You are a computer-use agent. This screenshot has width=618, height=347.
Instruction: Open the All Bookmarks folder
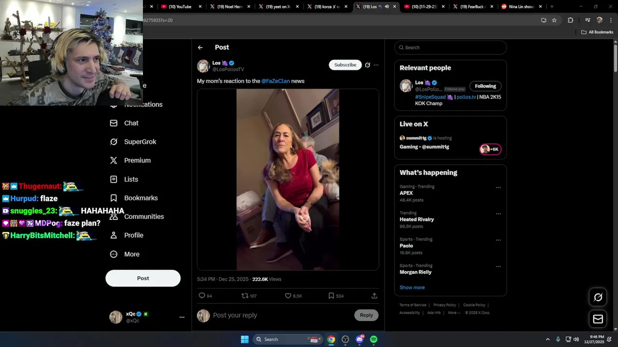[x=597, y=32]
